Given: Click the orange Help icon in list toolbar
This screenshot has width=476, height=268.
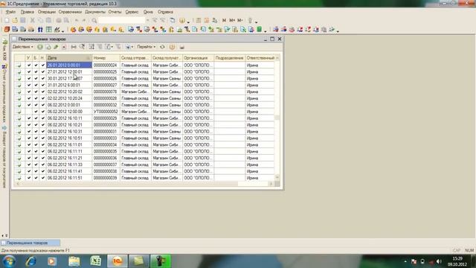Looking at the screenshot, I should pos(172,47).
